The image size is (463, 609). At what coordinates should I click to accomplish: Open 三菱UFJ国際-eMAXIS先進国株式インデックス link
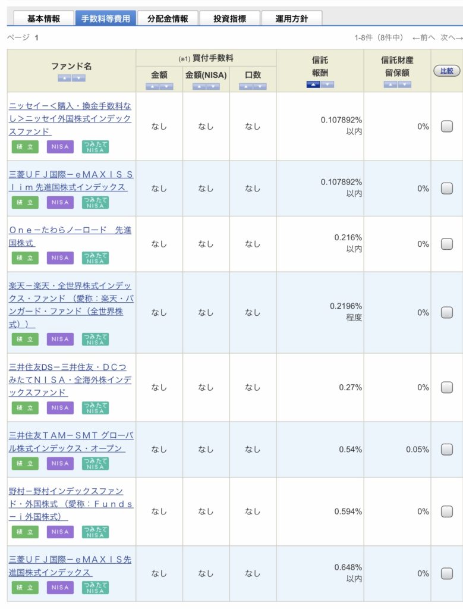pos(70,566)
